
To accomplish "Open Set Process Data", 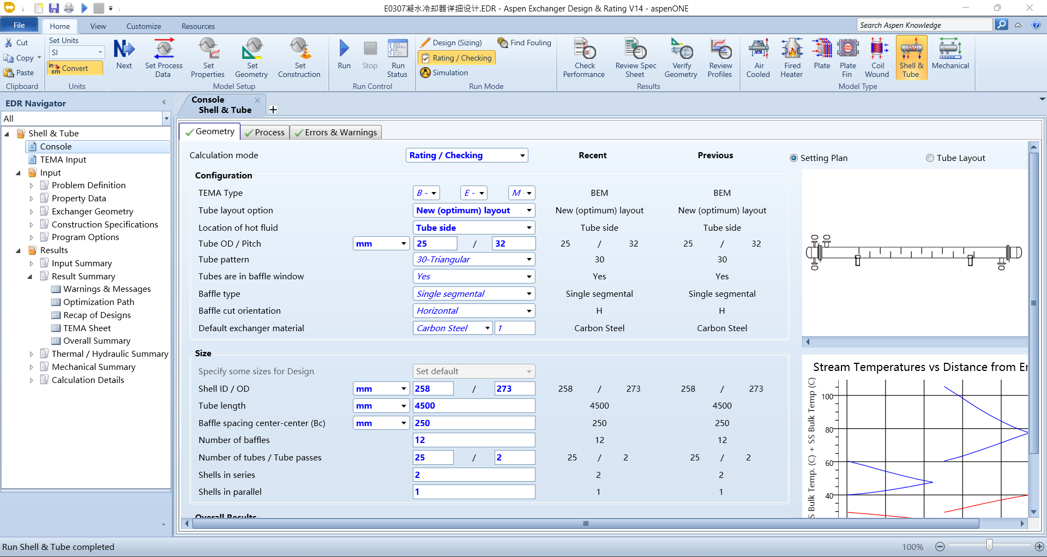I will coord(164,58).
